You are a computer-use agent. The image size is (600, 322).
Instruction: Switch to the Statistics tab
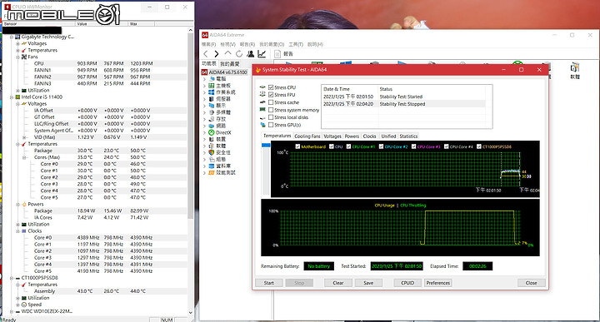[x=408, y=136]
